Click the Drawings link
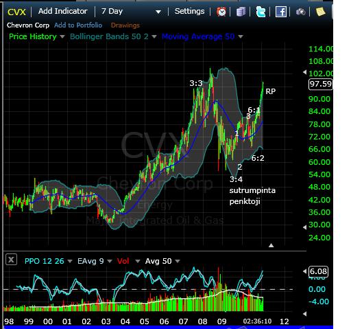 point(125,25)
